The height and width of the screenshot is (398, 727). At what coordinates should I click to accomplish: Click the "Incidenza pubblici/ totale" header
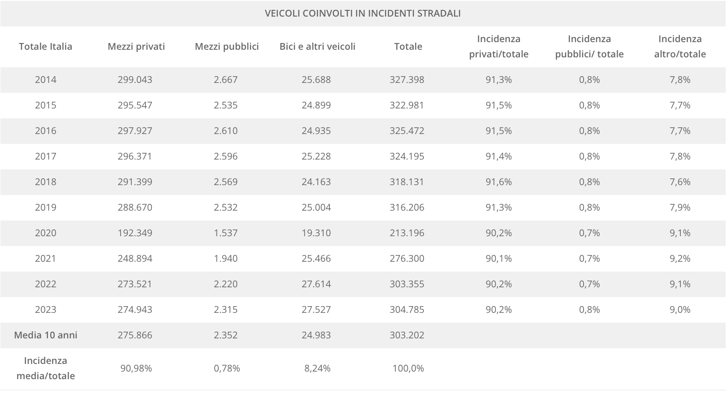click(x=589, y=47)
